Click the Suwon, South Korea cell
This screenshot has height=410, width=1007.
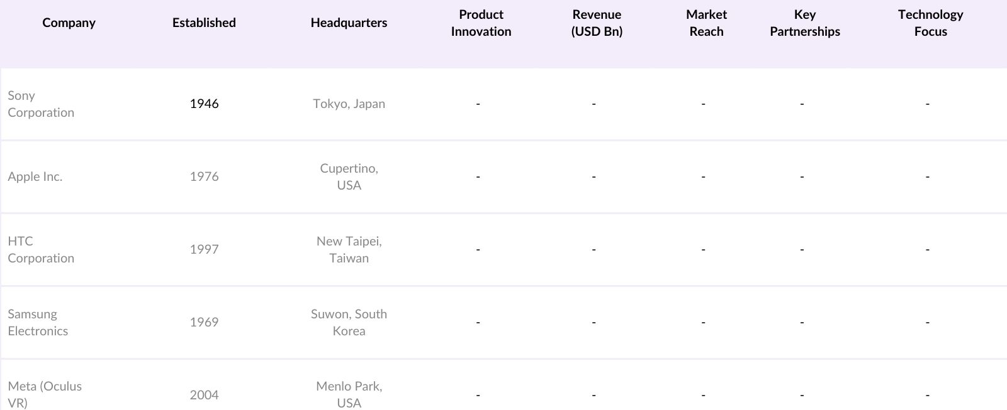(x=349, y=323)
